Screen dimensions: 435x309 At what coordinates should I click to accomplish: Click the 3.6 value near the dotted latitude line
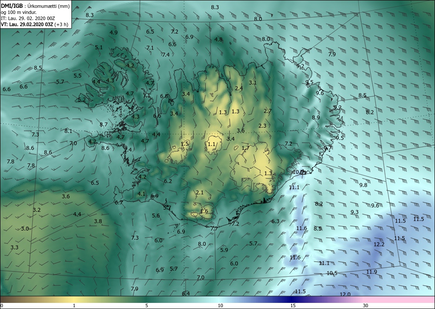pos(241,131)
